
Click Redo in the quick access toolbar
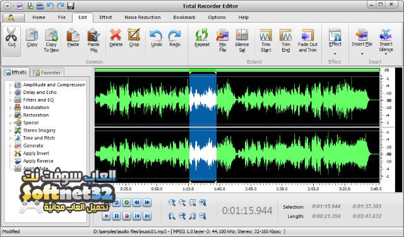tap(61, 6)
